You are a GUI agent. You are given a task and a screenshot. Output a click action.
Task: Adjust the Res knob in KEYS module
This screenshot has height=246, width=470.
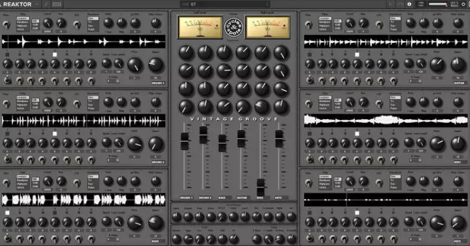pos(363,181)
